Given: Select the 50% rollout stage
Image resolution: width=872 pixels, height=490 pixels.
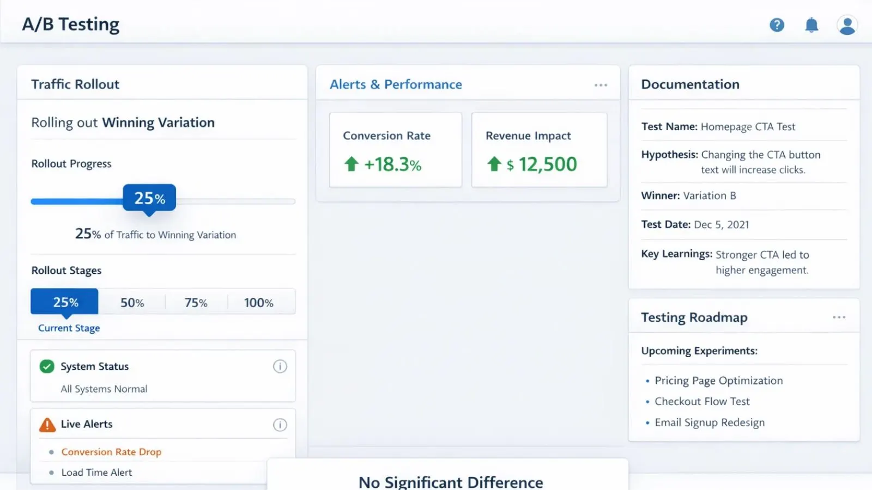Looking at the screenshot, I should (132, 303).
